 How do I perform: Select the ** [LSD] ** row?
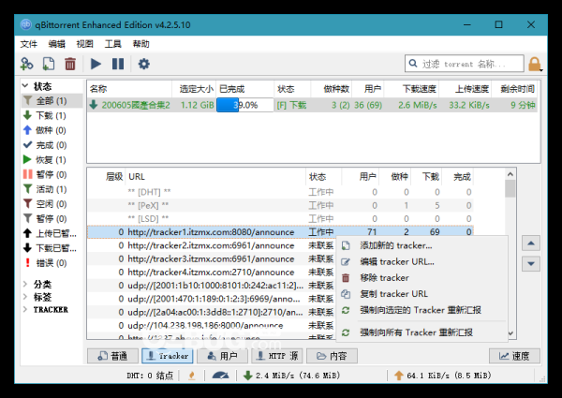pyautogui.click(x=280, y=218)
